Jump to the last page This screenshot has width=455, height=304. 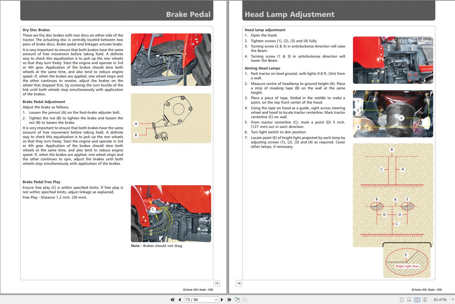tap(229, 300)
